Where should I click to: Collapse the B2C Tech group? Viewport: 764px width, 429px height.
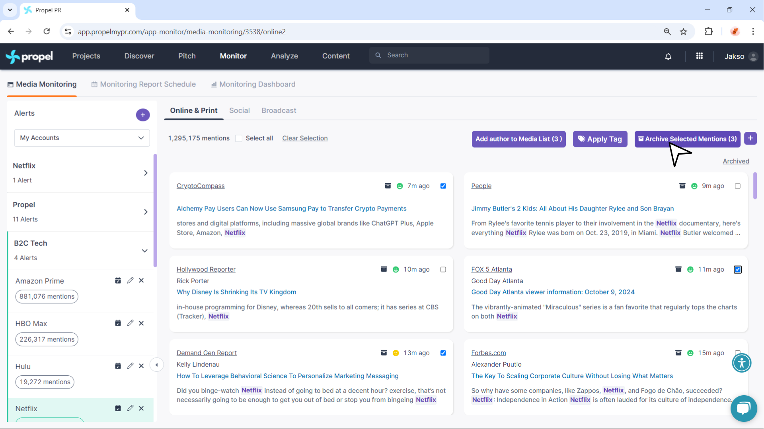(144, 251)
